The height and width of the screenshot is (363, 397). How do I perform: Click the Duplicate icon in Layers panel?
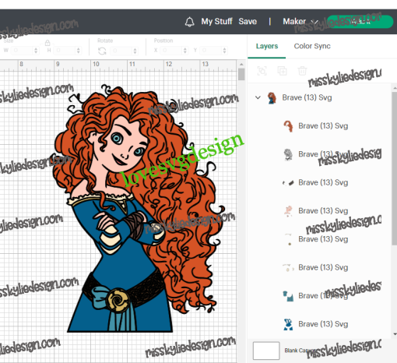tap(282, 71)
